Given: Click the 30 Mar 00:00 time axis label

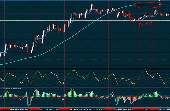Looking at the screenshot, I should click(20, 109).
